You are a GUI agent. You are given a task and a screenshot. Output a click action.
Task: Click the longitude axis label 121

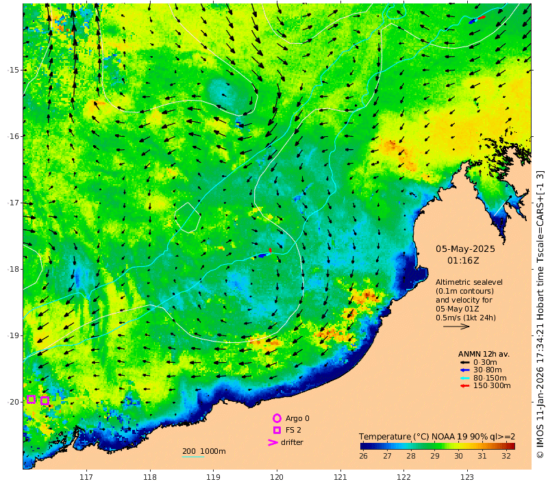click(340, 477)
